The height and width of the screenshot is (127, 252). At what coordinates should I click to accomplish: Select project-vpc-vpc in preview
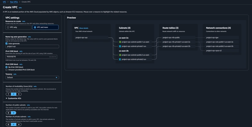click(x=91, y=38)
